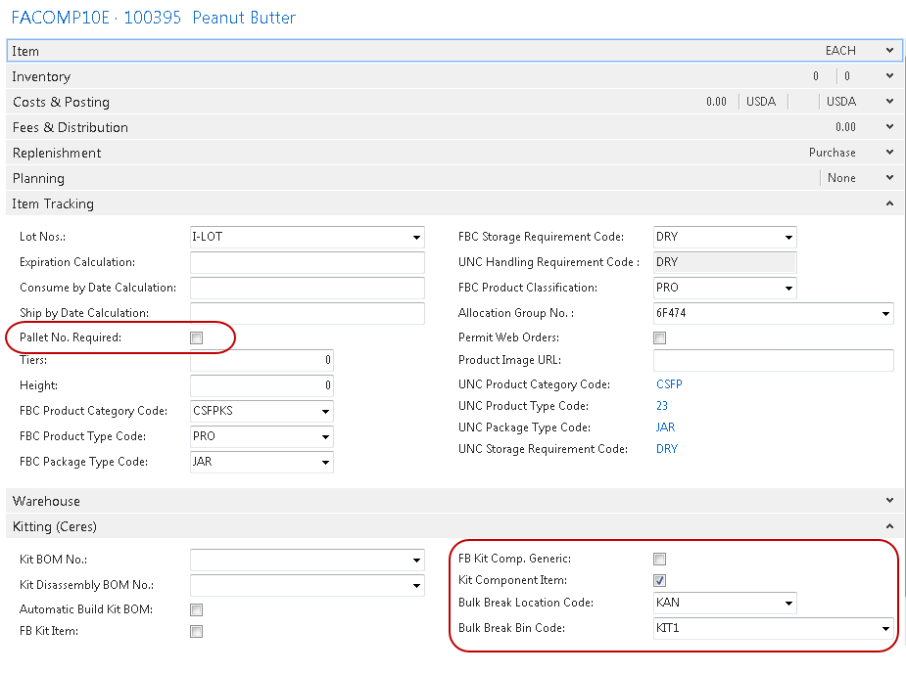Enable Automatic Build Kit BOM checkbox
Viewport: 906px width, 674px height.
click(197, 610)
